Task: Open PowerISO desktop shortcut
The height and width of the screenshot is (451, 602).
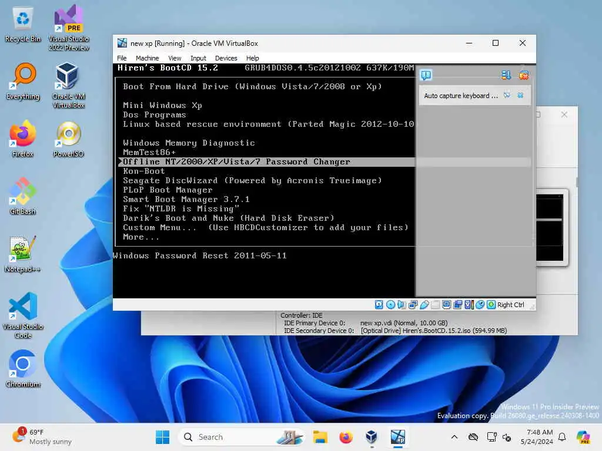Action: click(69, 139)
